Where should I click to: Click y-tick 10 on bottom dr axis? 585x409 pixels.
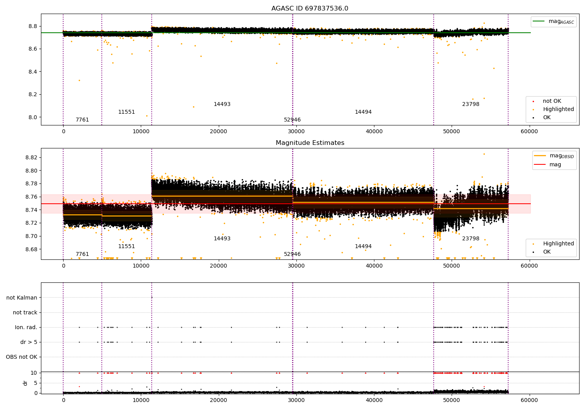tap(34, 373)
